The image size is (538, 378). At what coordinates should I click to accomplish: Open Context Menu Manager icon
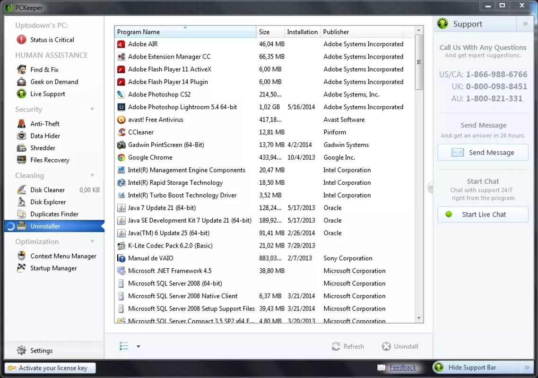coord(22,256)
